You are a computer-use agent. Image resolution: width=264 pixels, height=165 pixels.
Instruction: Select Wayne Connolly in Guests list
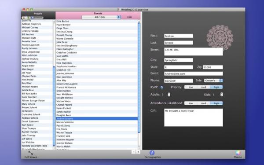pos(97,39)
